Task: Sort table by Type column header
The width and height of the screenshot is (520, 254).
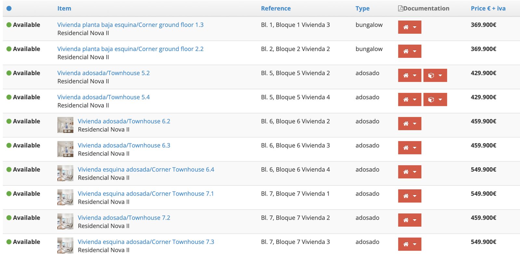Action: pos(362,8)
